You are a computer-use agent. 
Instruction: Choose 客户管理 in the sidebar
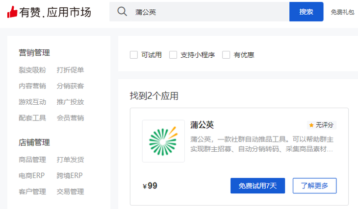click(x=32, y=191)
